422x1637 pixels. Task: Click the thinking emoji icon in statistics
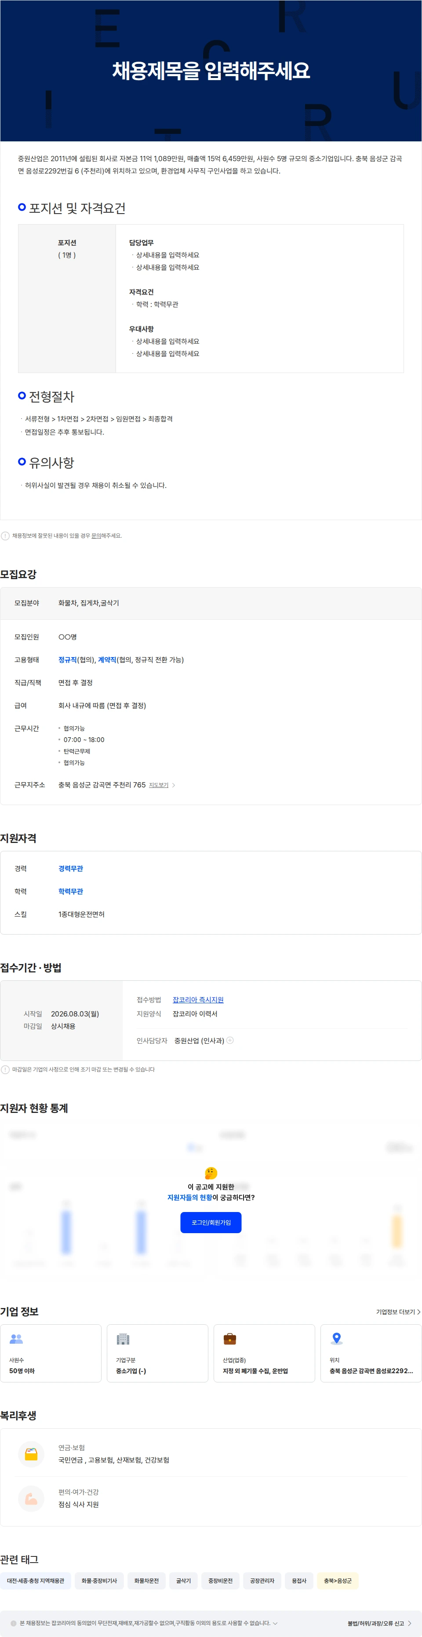click(x=211, y=1173)
